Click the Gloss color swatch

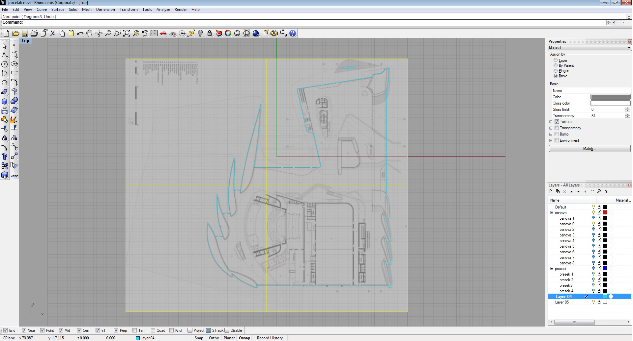(x=610, y=103)
